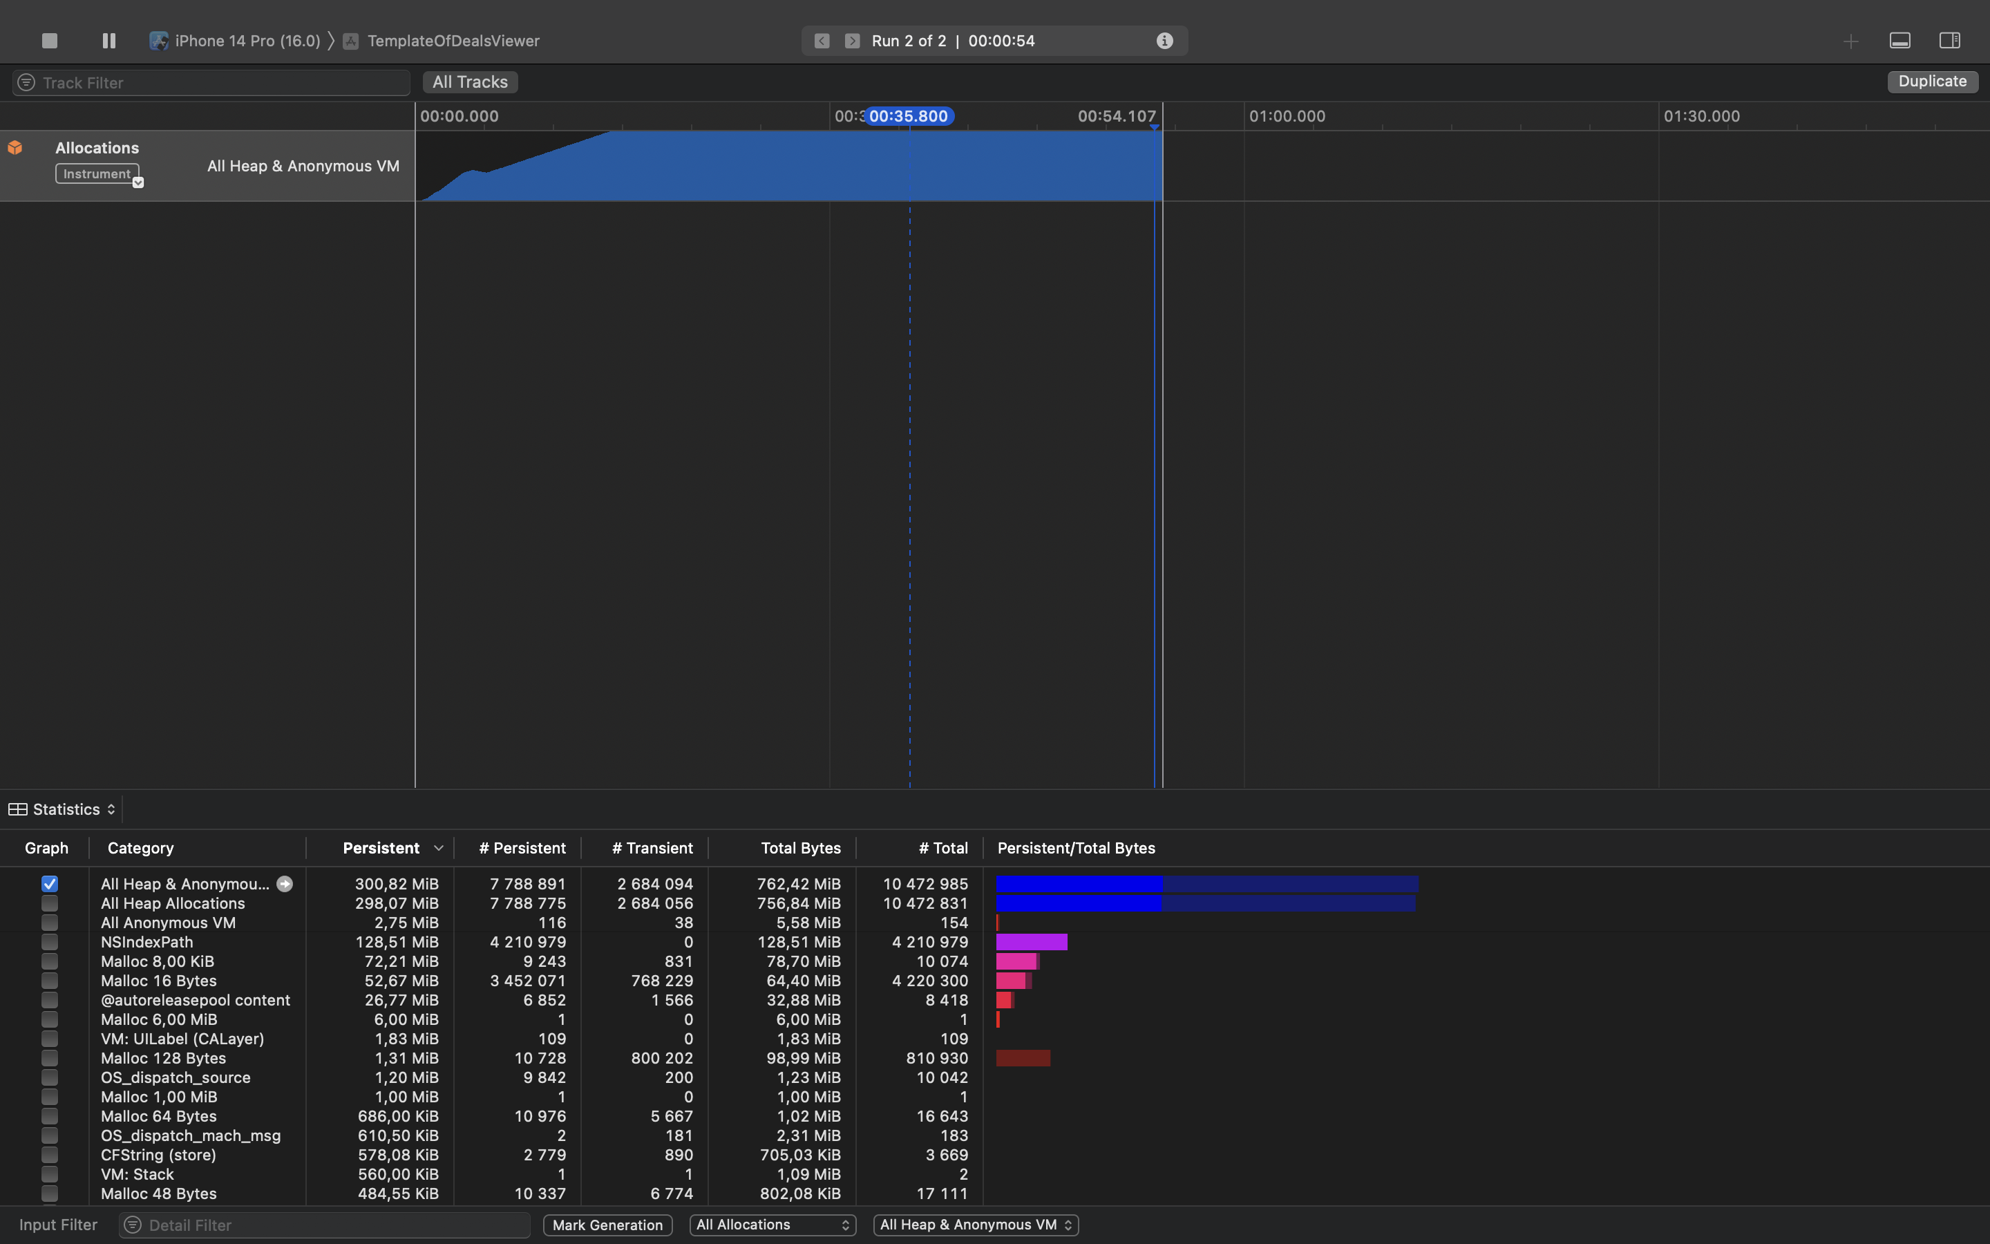The height and width of the screenshot is (1244, 1990).
Task: Click the blue All Heap Allocations bytes bar
Action: [1206, 903]
